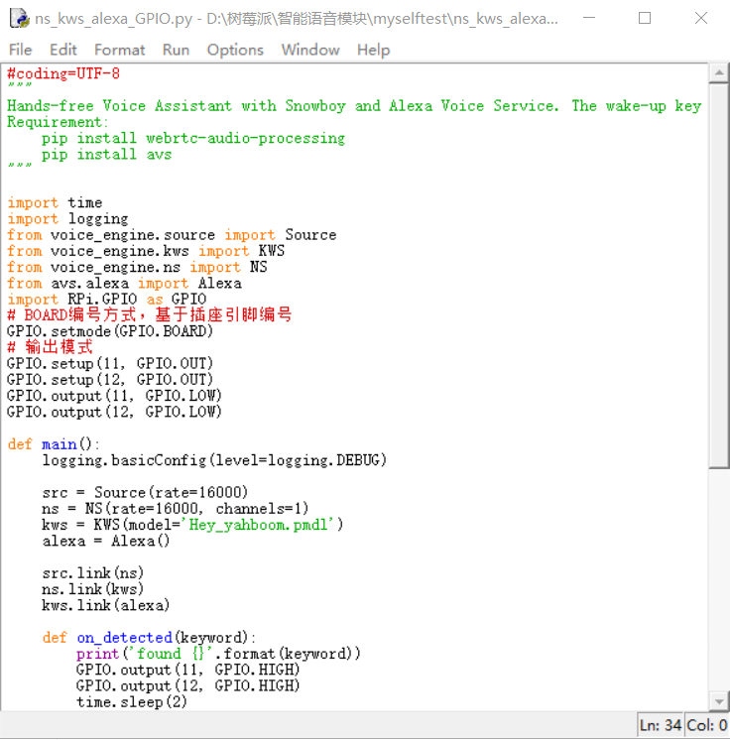Click the red '# 输出模式' comment
The image size is (730, 740).
(50, 347)
